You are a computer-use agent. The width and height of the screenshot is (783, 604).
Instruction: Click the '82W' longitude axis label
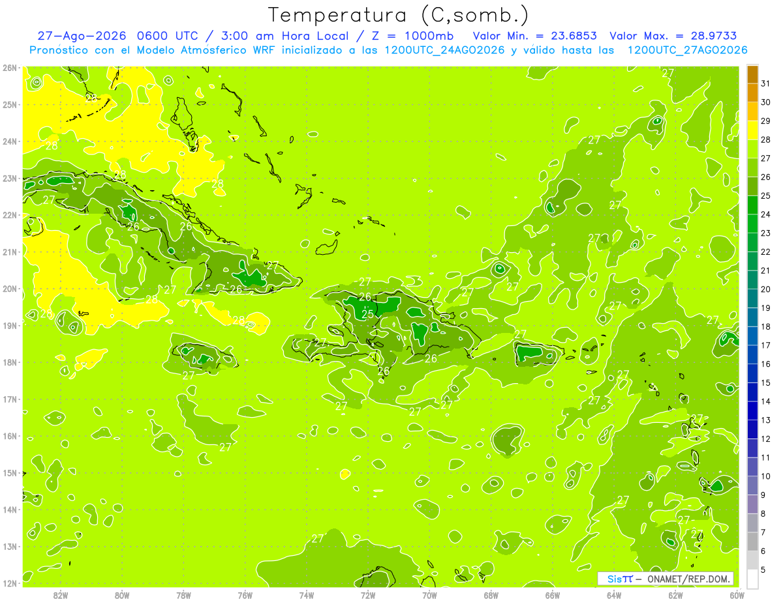tap(61, 595)
